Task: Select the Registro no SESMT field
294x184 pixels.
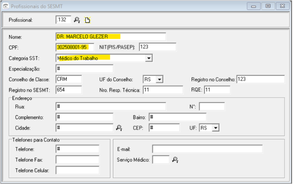Action: click(69, 90)
